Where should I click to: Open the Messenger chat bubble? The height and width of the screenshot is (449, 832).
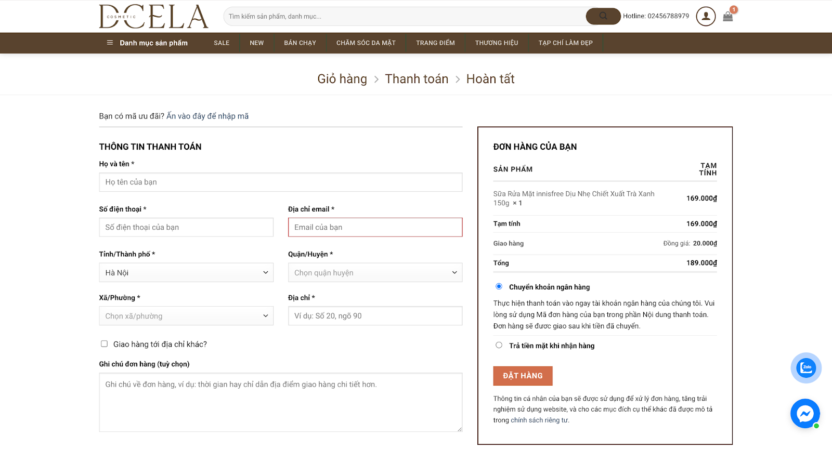click(x=805, y=414)
